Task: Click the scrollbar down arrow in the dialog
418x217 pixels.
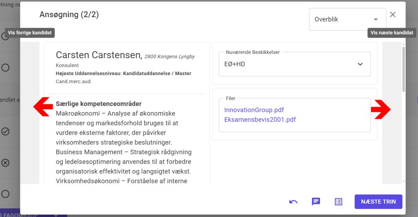Action: (404, 181)
